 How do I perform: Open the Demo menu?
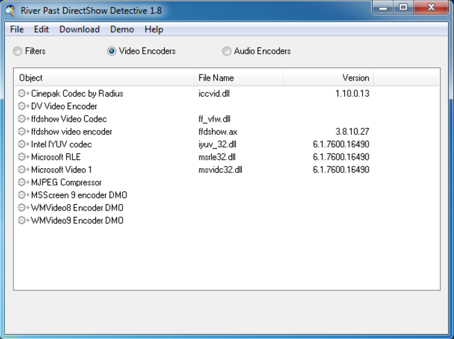[122, 29]
